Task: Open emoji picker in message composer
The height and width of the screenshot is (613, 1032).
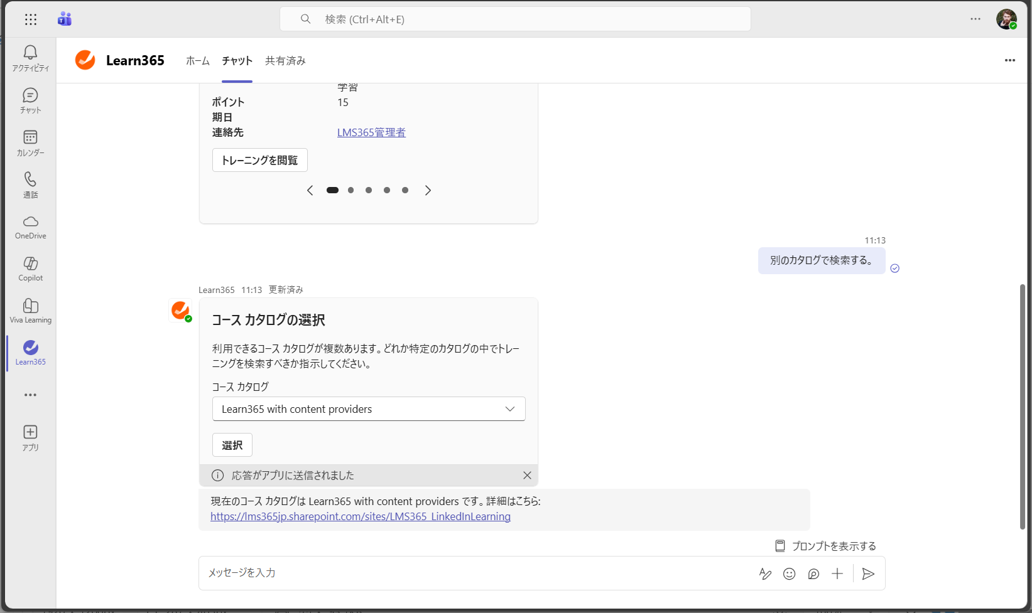Action: point(790,573)
